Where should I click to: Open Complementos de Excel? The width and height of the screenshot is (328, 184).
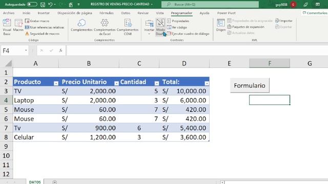tap(105, 27)
